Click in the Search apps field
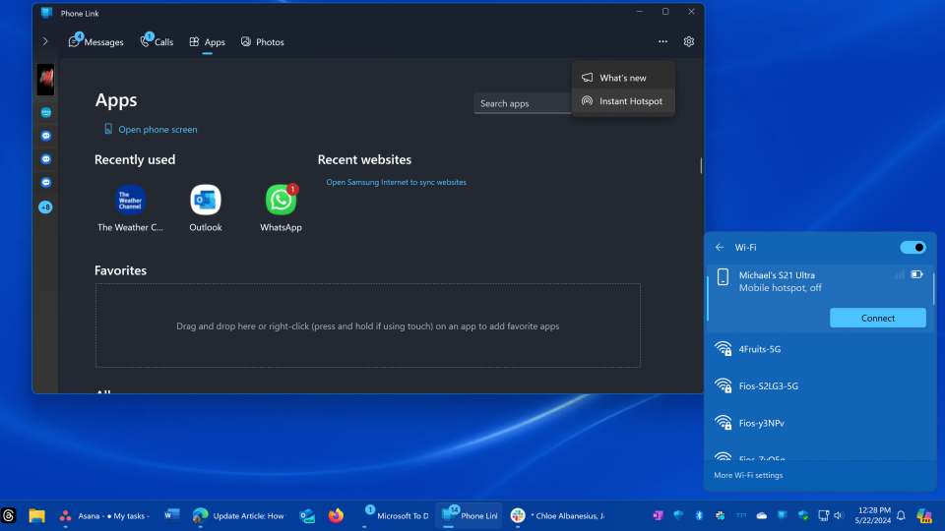 tap(523, 103)
